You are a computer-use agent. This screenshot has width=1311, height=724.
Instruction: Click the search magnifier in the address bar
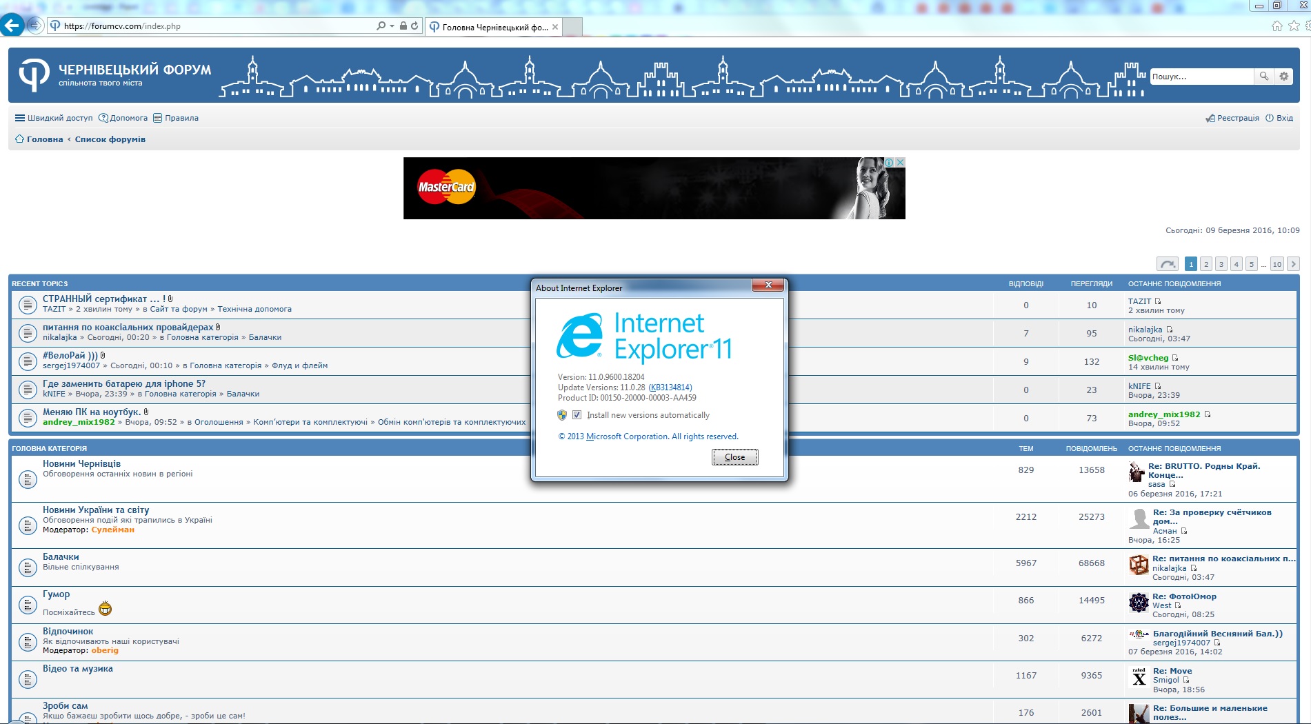[381, 26]
